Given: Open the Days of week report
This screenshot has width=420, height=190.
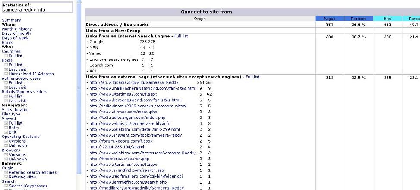Looking at the screenshot, I should 15,38.
